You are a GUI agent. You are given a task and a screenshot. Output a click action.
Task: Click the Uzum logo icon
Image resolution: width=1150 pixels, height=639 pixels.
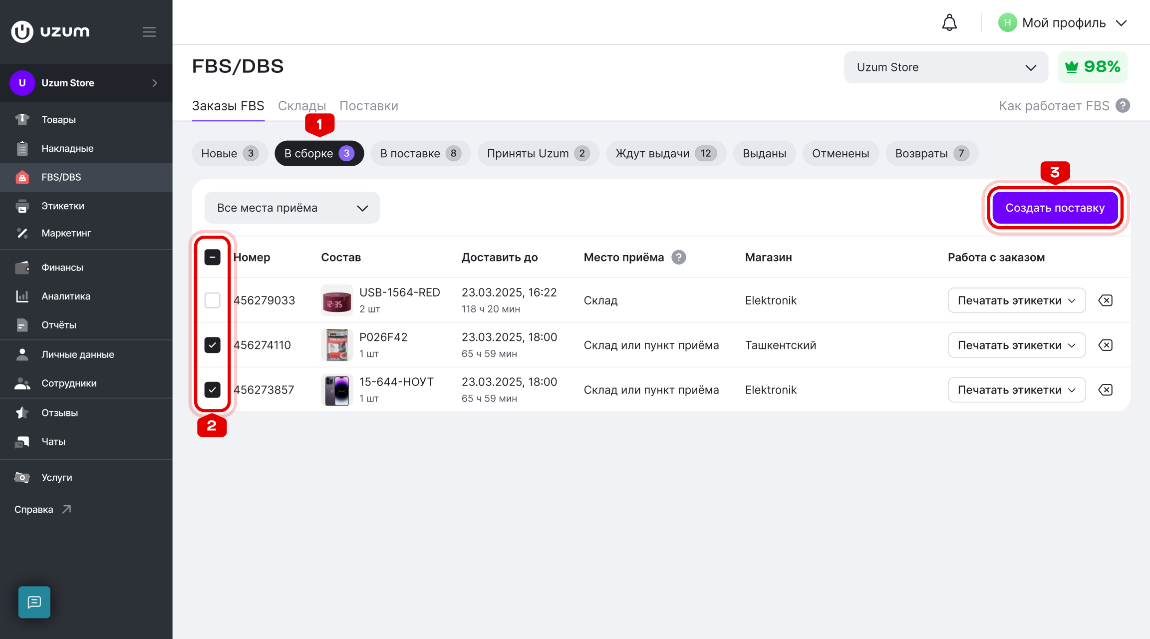(22, 31)
